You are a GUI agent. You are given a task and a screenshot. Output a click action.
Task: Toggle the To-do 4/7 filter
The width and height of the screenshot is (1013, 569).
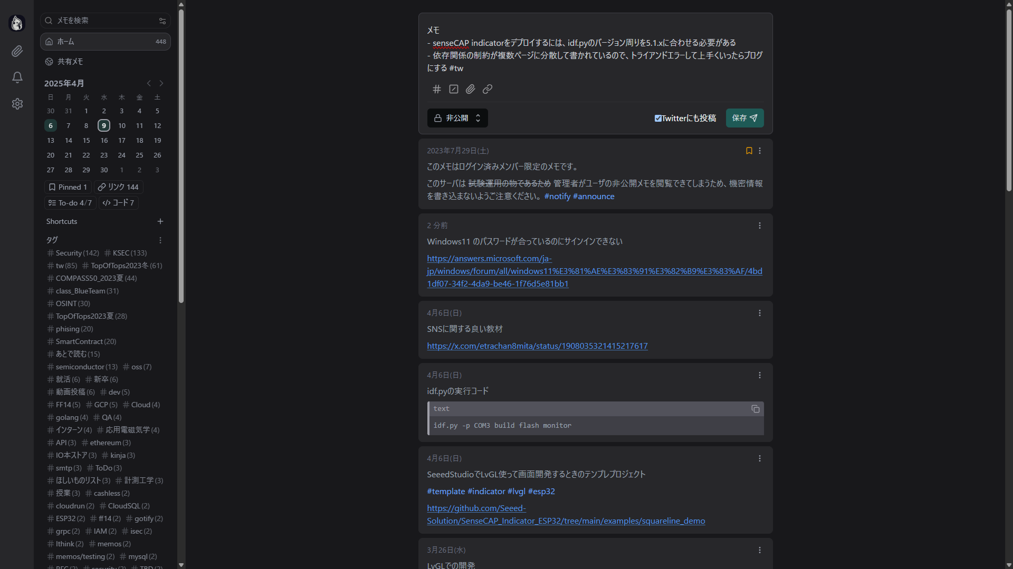click(69, 202)
